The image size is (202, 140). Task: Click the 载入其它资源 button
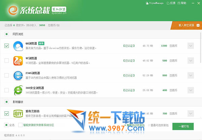(186, 25)
